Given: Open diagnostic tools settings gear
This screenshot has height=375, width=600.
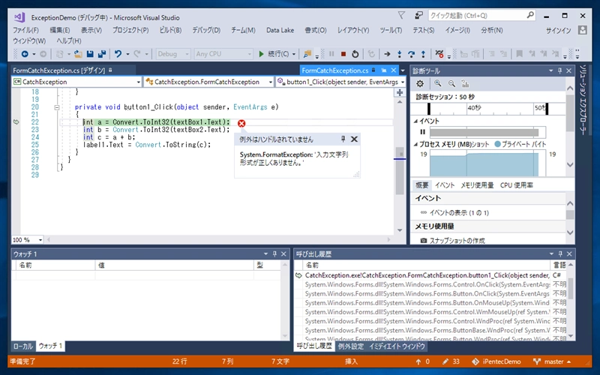Looking at the screenshot, I should [420, 84].
